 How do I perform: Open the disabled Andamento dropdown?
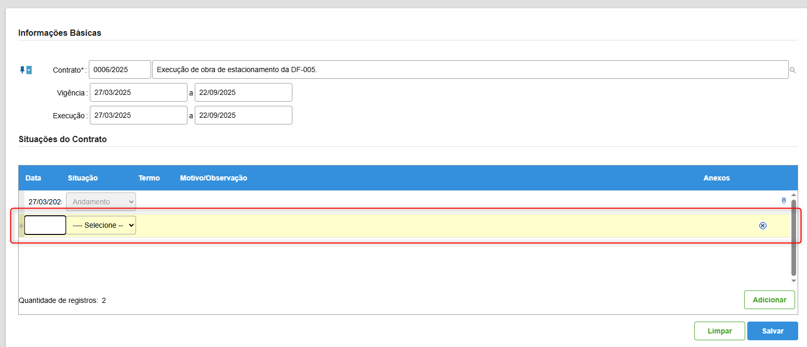[x=101, y=202]
